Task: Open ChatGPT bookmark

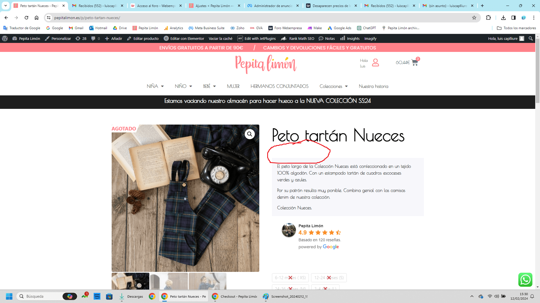Action: [x=366, y=28]
